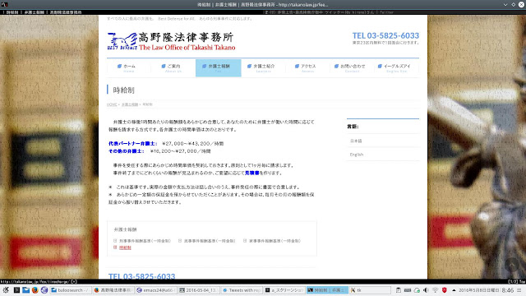Open the 弁護士報酬 Fee navigation item
Viewport: 526px width, 296px height.
(219, 67)
